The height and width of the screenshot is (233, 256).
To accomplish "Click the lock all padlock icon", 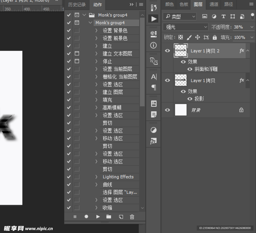I will tap(214, 37).
